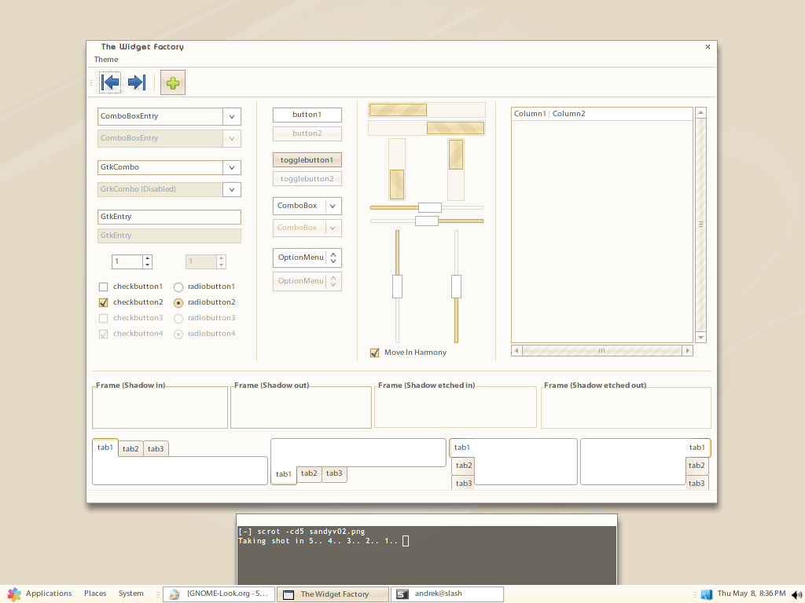805x603 pixels.
Task: Click into the GtkEntry text field
Action: tap(169, 217)
